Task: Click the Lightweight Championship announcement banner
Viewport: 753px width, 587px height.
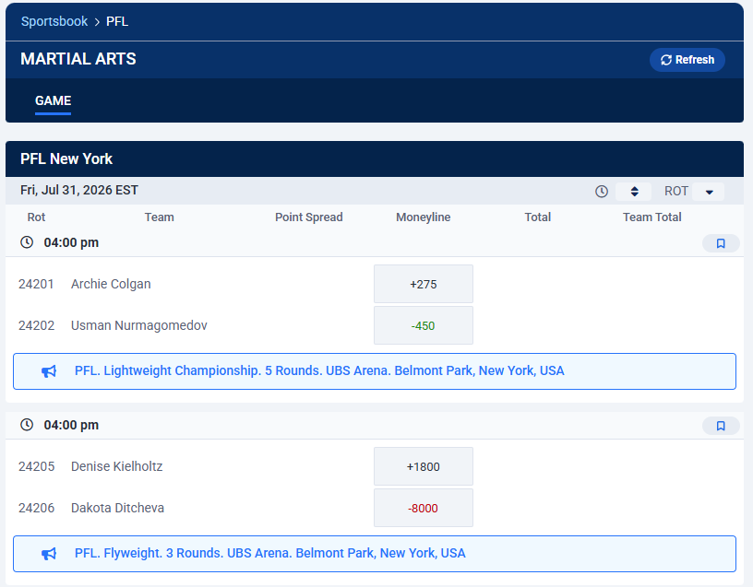Action: [375, 371]
